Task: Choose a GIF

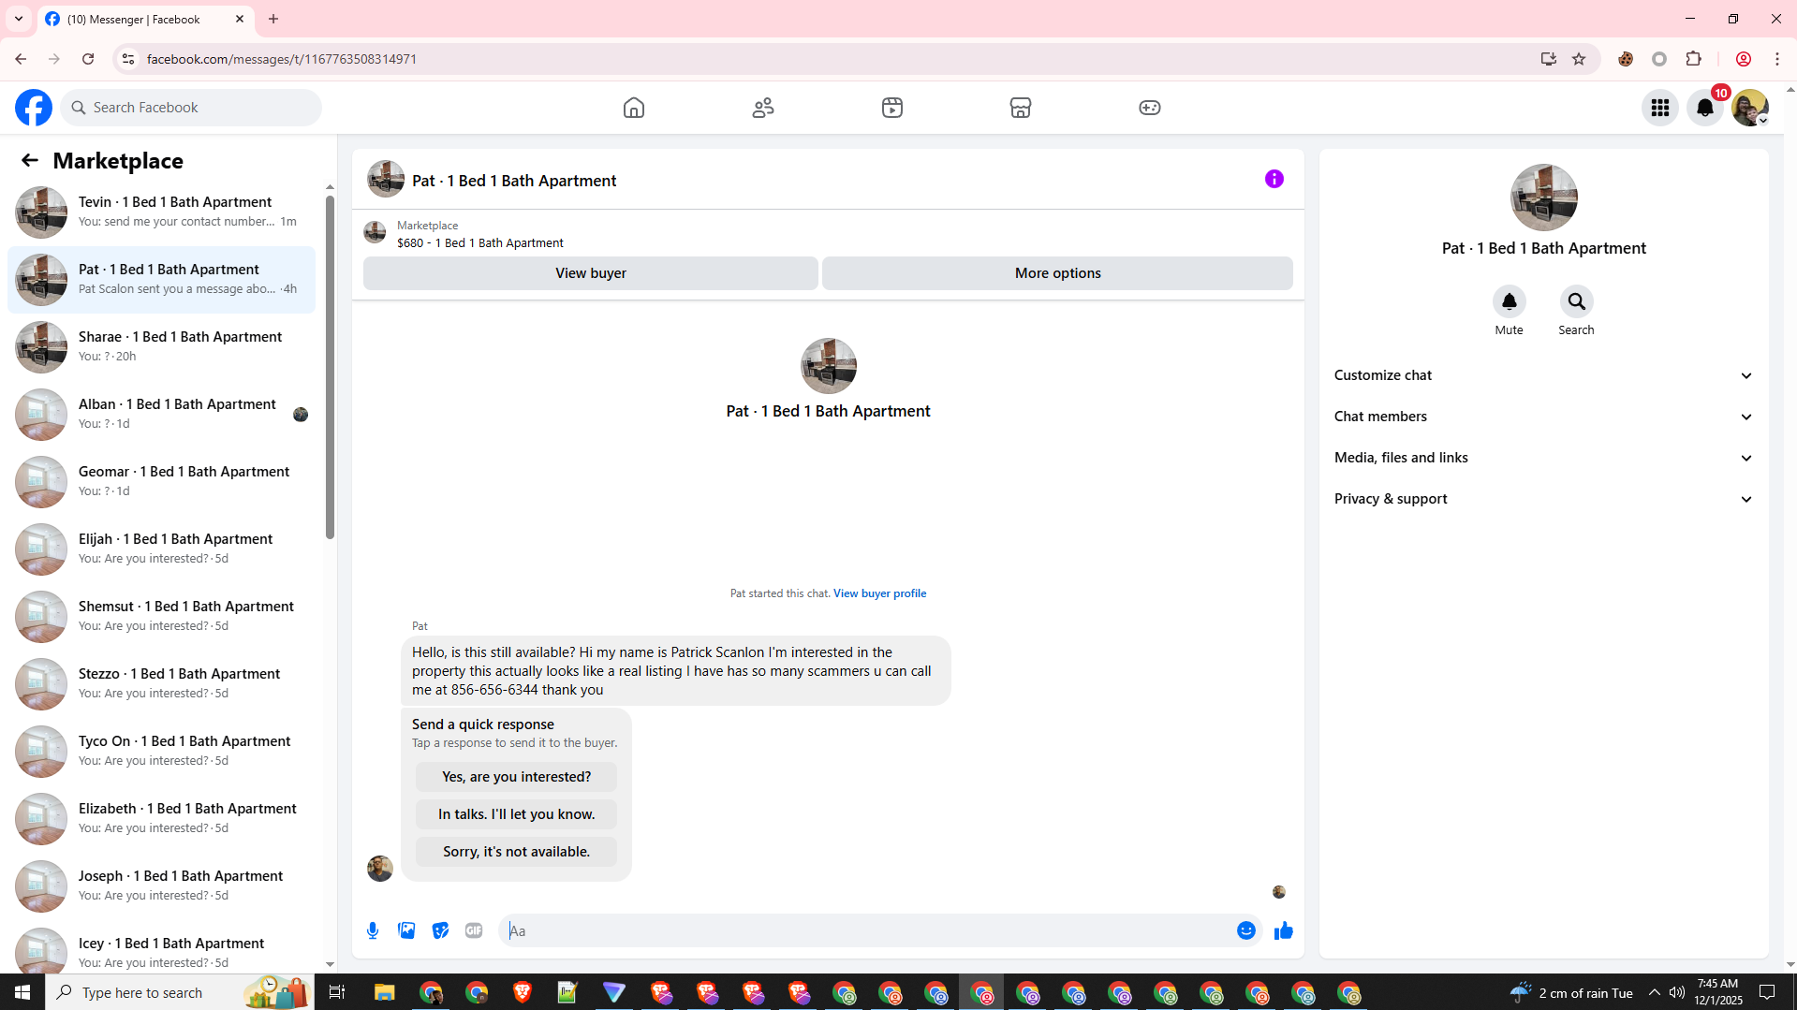Action: pos(474,930)
